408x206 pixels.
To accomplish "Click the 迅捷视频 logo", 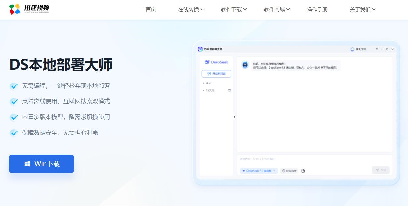I will pos(29,9).
